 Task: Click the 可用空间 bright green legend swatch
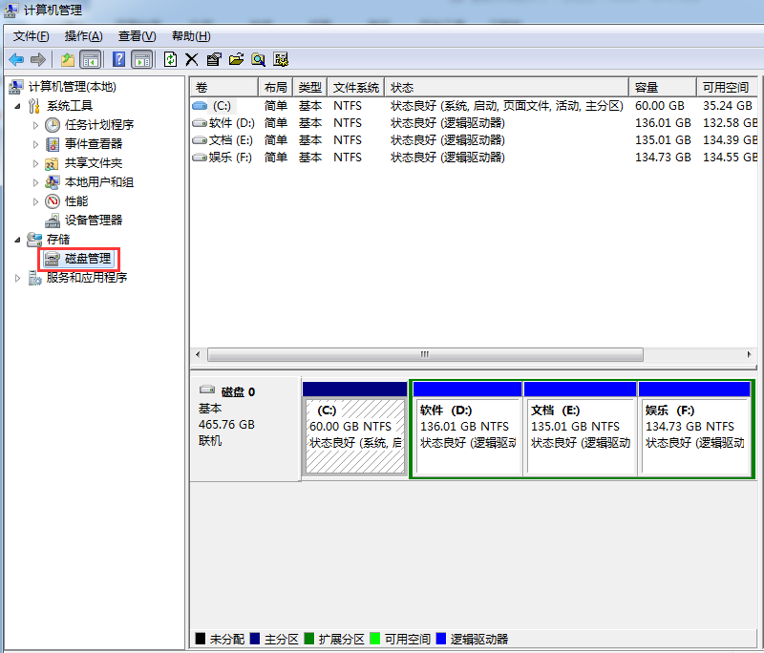tap(374, 639)
